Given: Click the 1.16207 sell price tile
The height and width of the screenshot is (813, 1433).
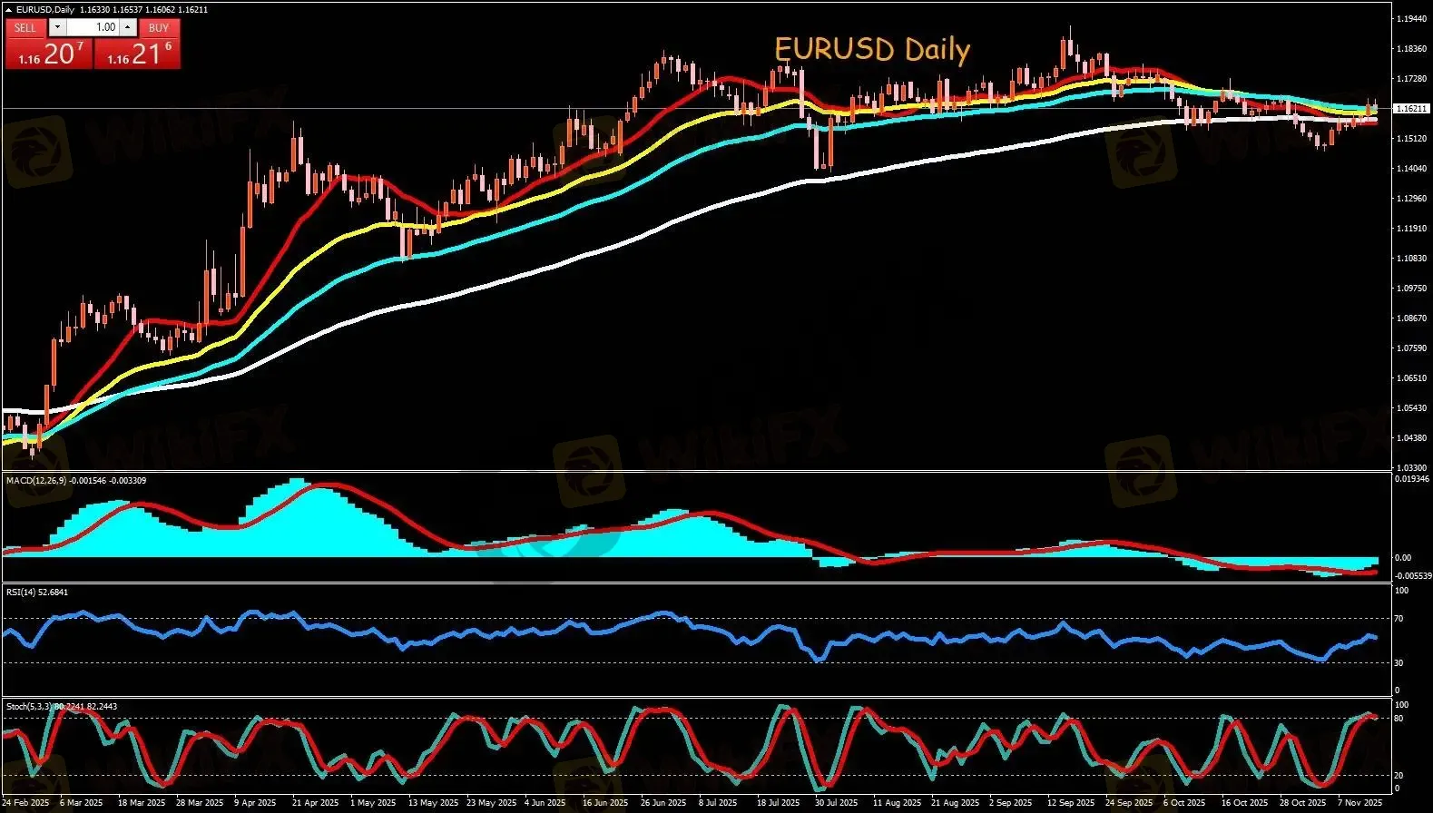Looking at the screenshot, I should (48, 54).
